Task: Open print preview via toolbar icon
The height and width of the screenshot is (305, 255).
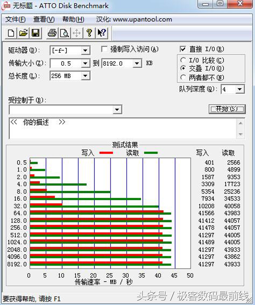Action: pyautogui.click(x=64, y=33)
